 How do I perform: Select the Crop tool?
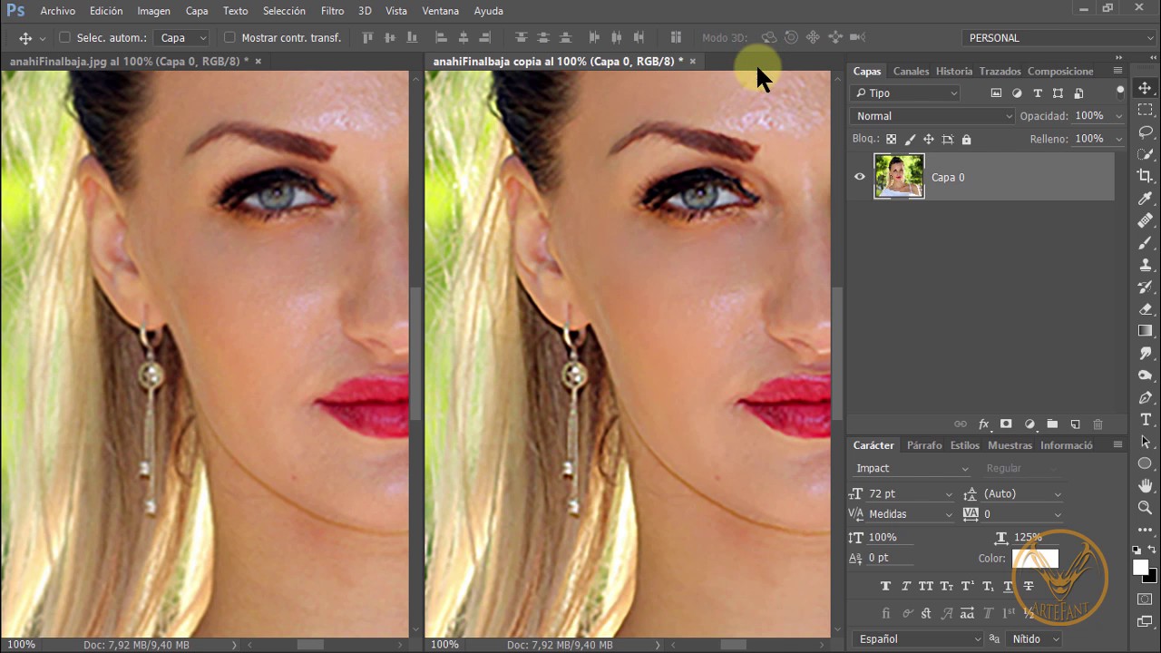coord(1145,176)
